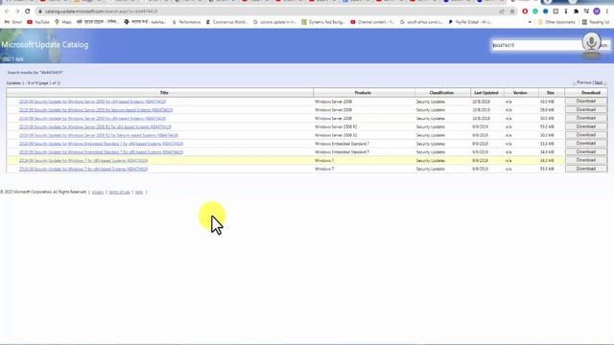
Task: Download Server 2008 R2 Itanium update
Action: tap(586, 135)
